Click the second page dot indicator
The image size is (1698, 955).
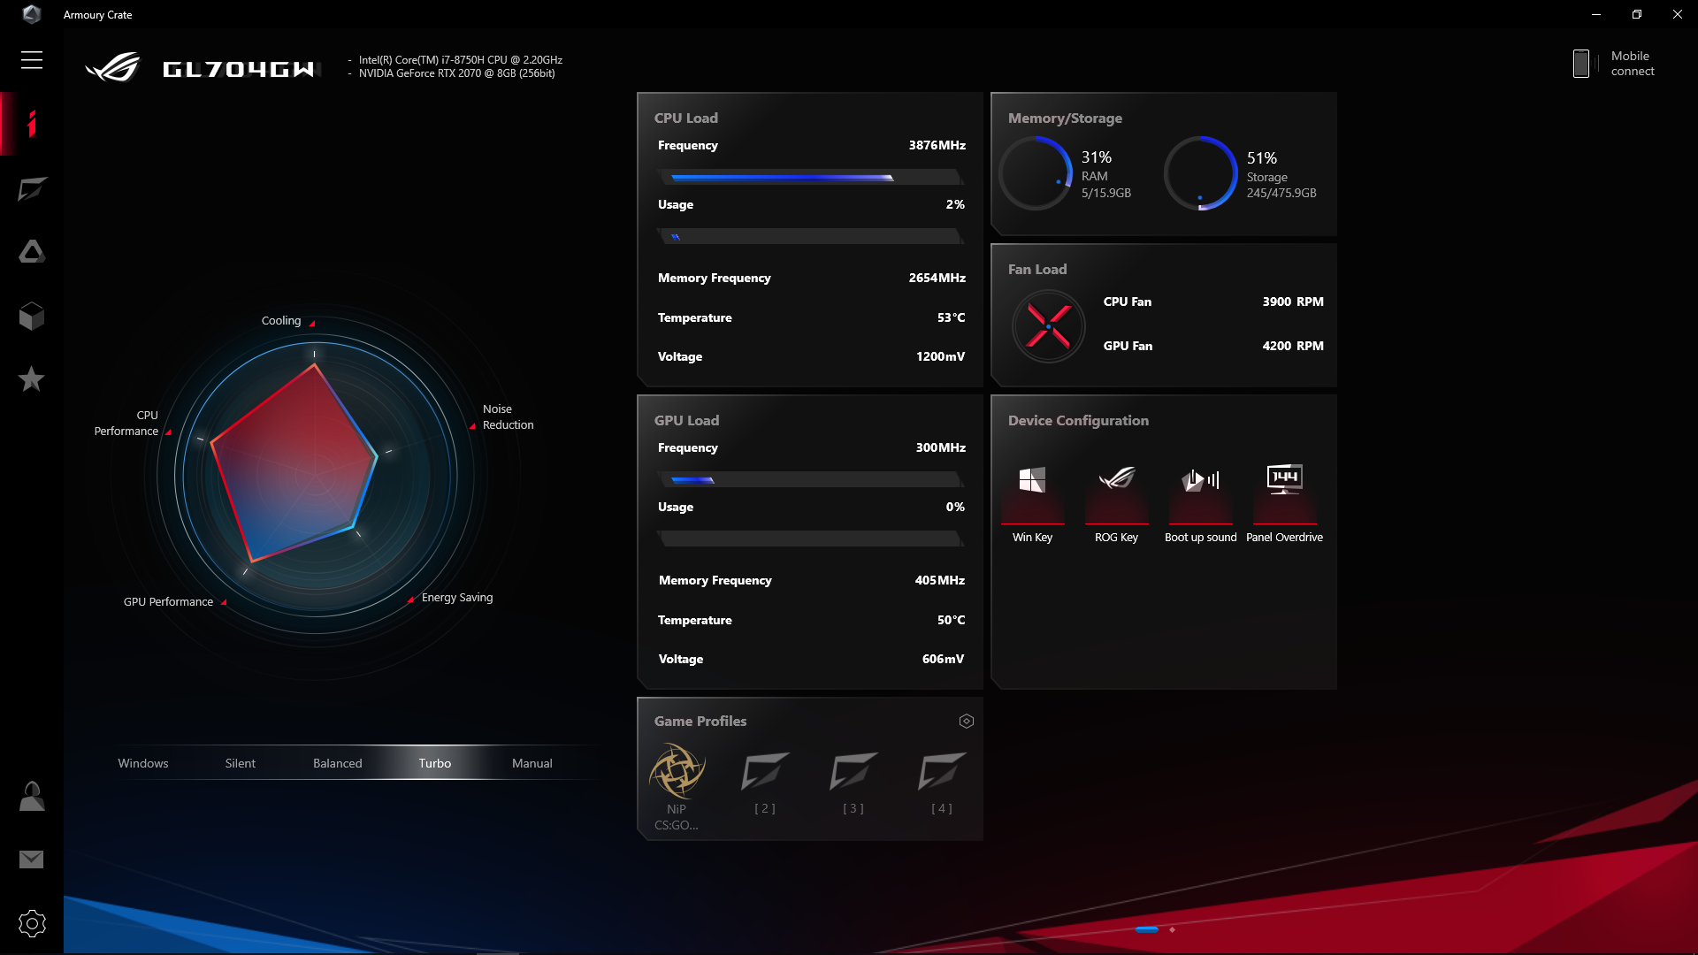[x=1173, y=929]
